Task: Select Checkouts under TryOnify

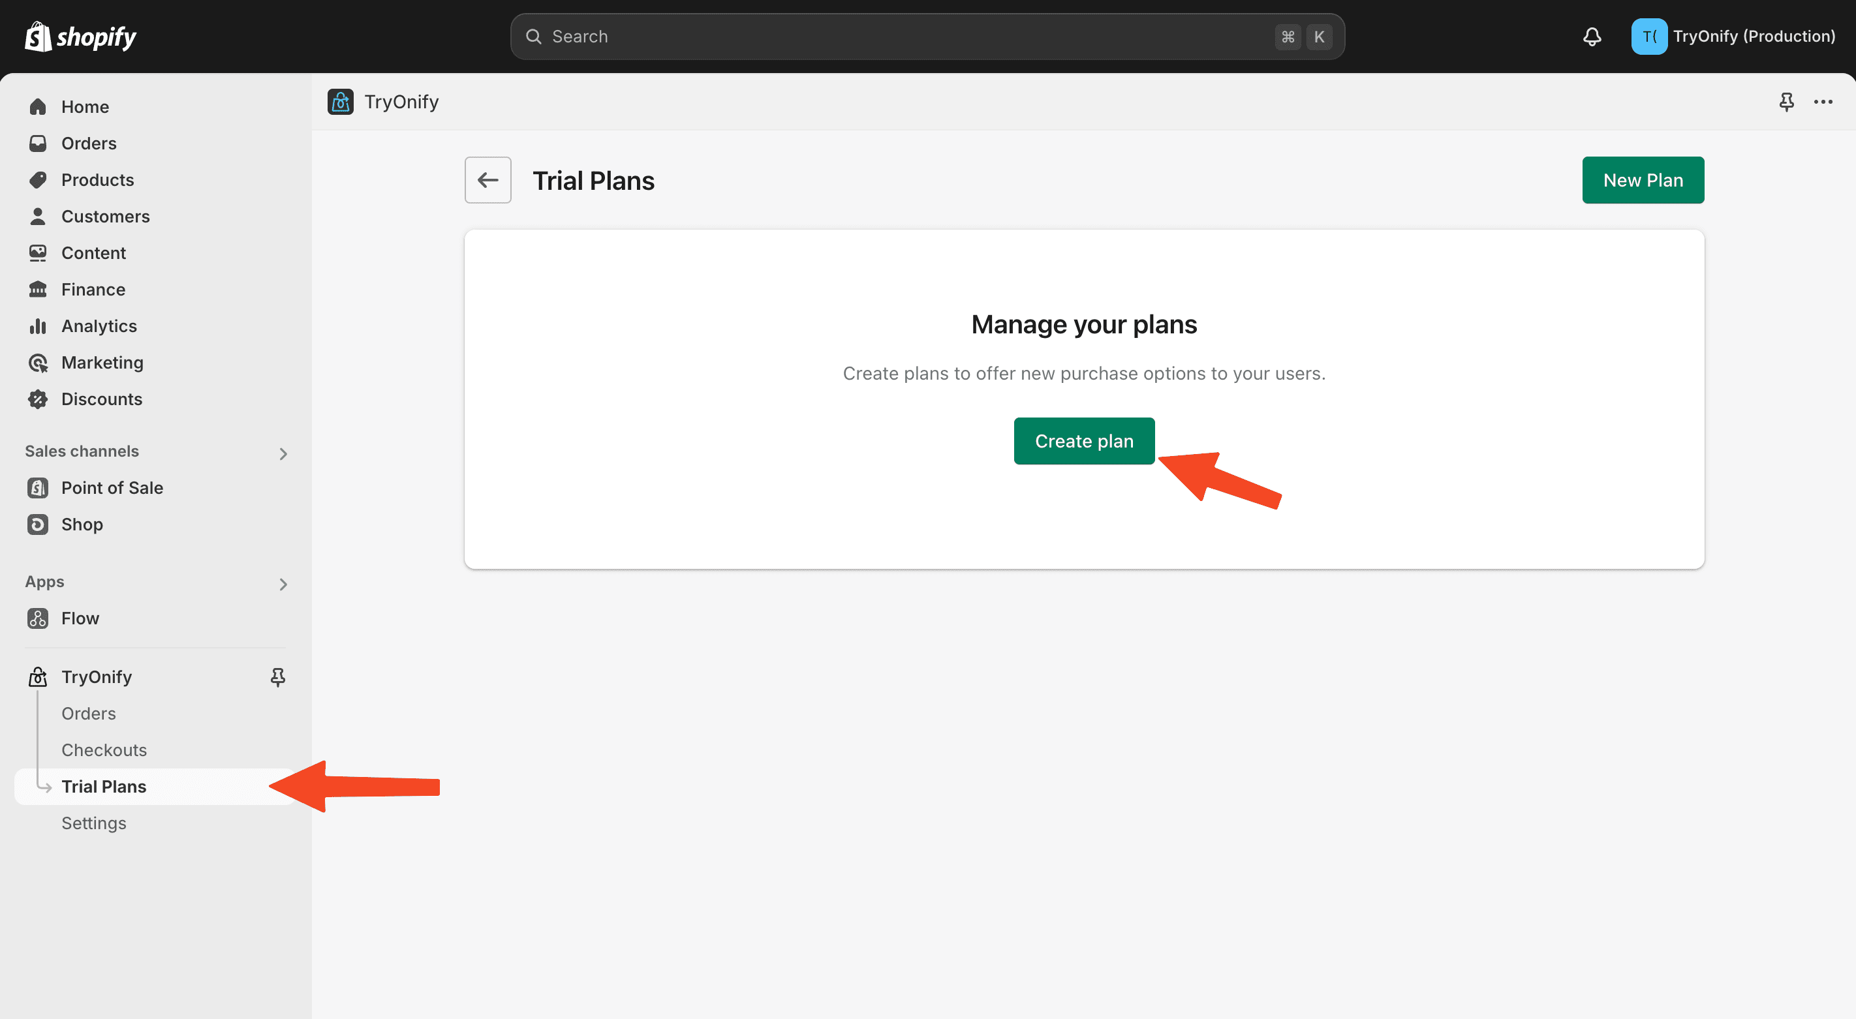Action: point(104,750)
